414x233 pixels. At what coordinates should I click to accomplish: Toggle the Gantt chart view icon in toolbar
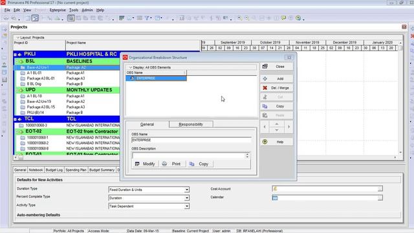pos(35,18)
